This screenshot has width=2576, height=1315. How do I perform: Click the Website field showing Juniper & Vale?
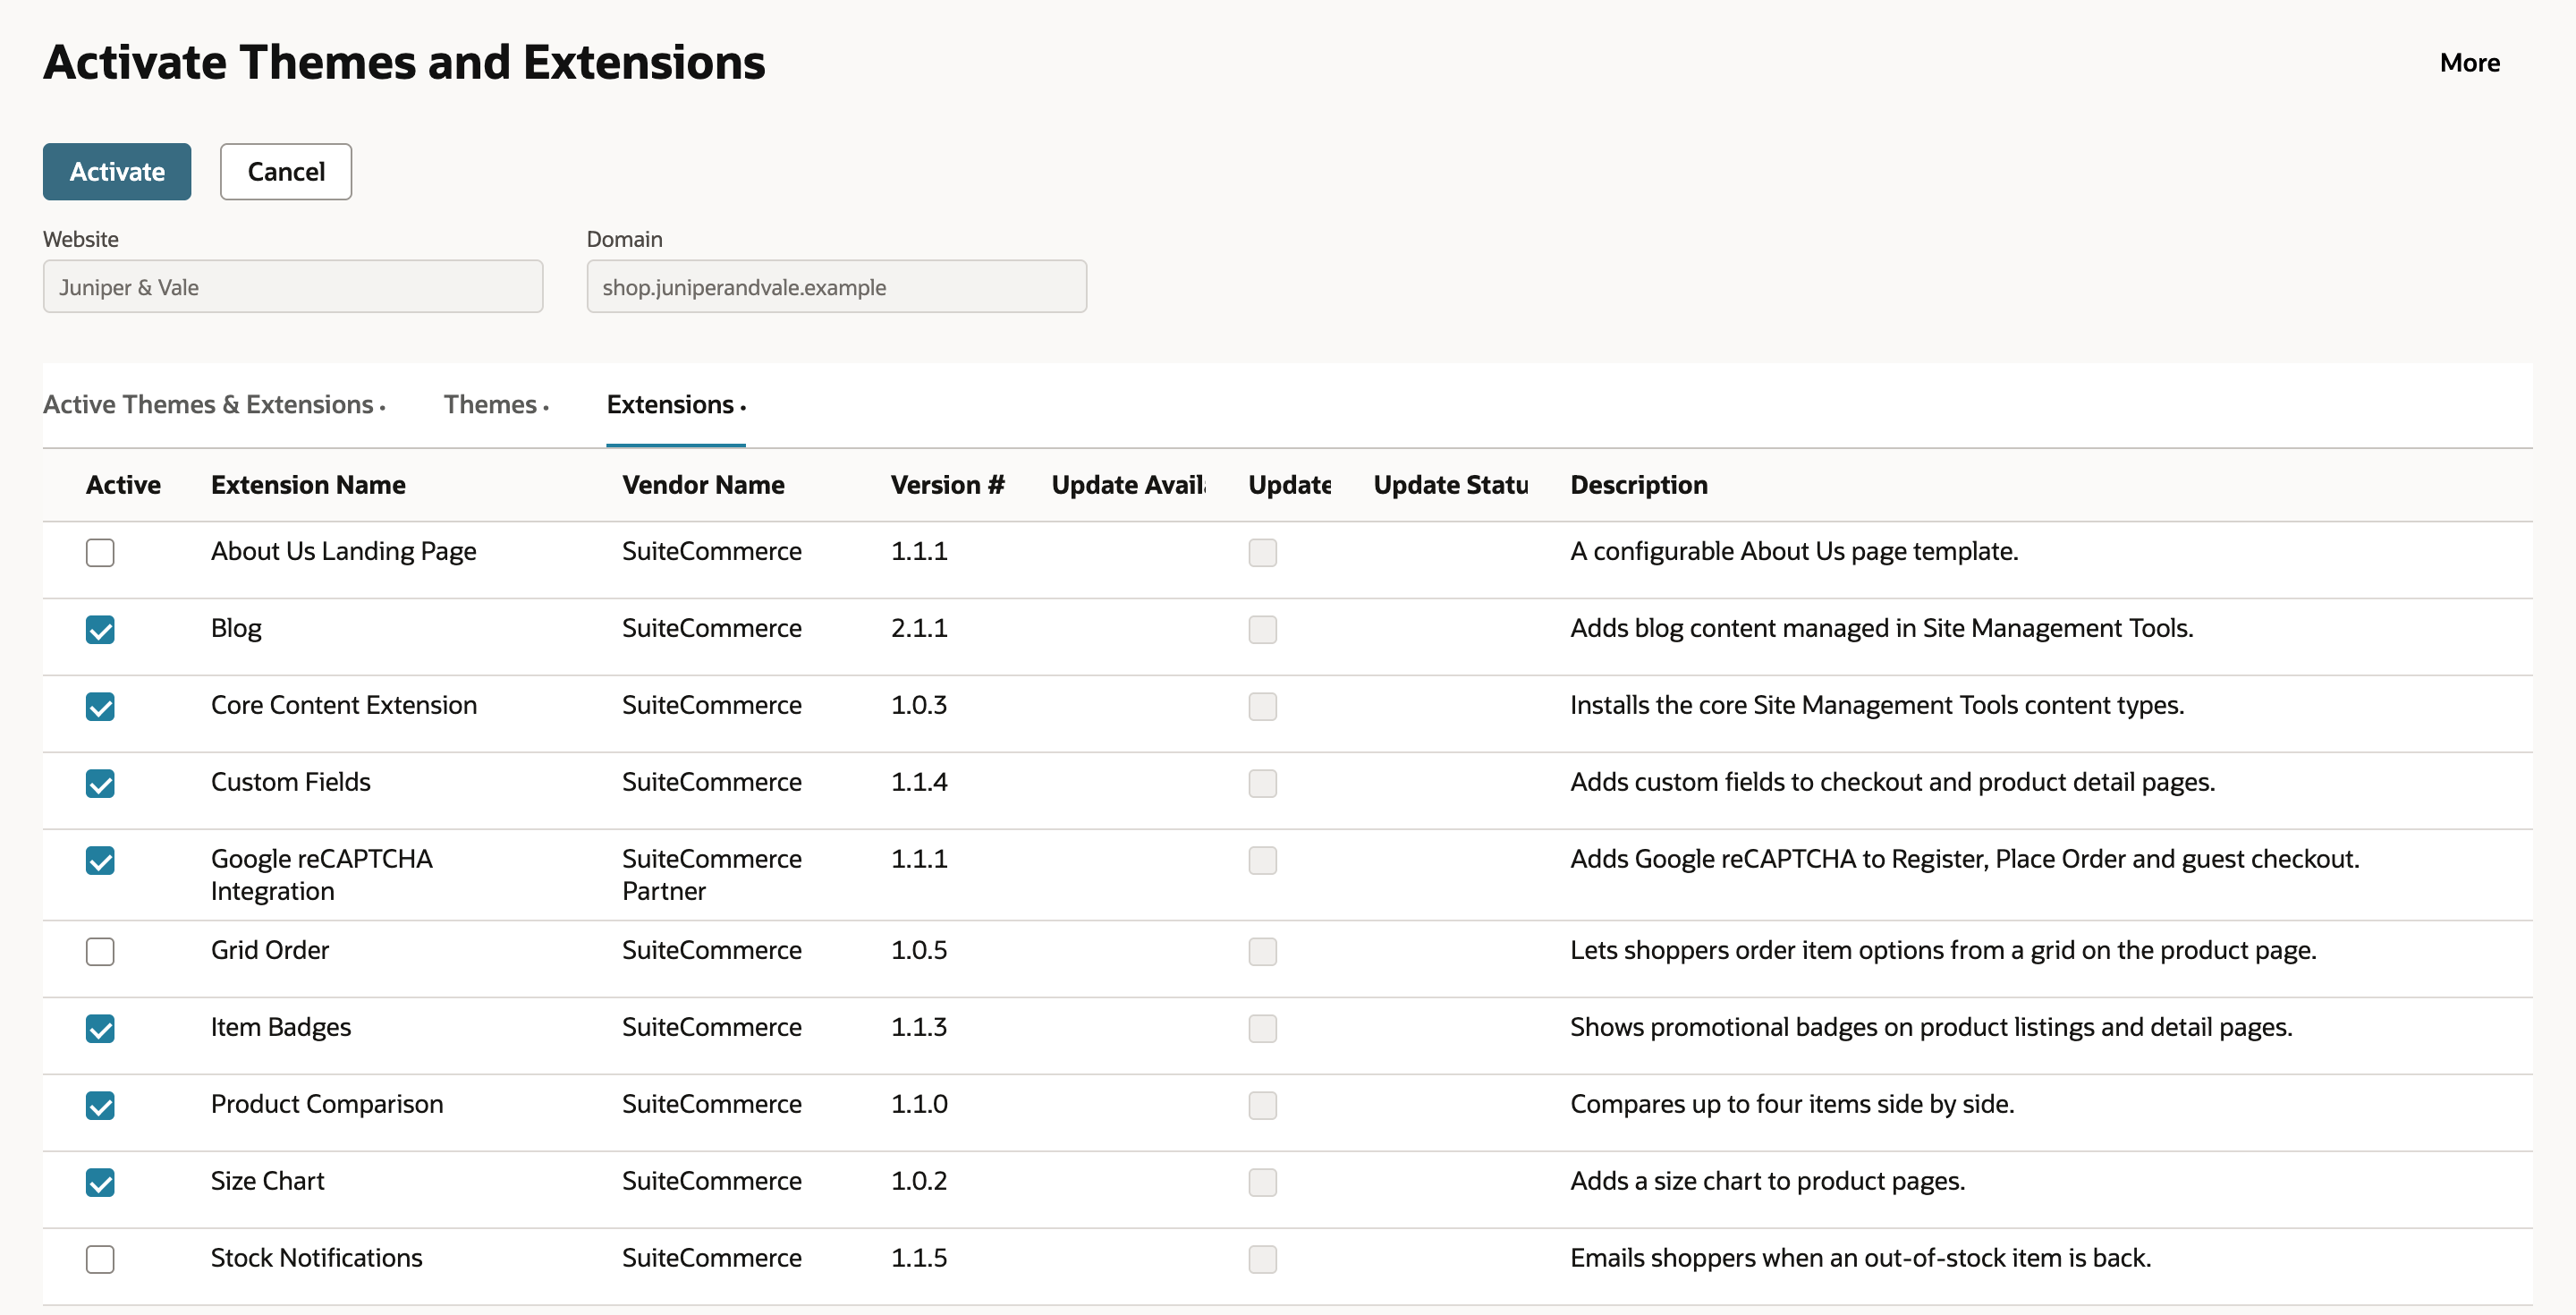(x=293, y=287)
